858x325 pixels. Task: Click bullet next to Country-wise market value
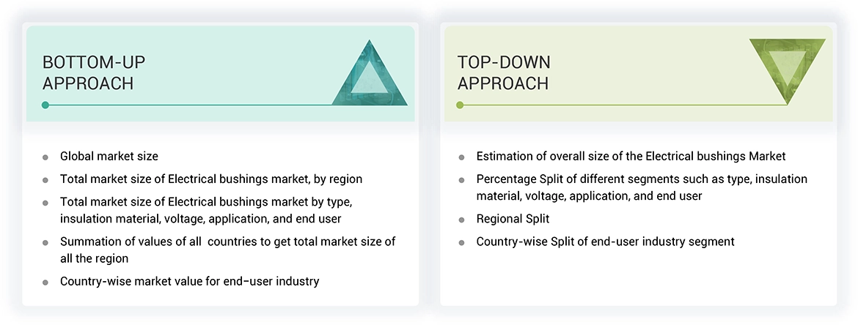(45, 282)
